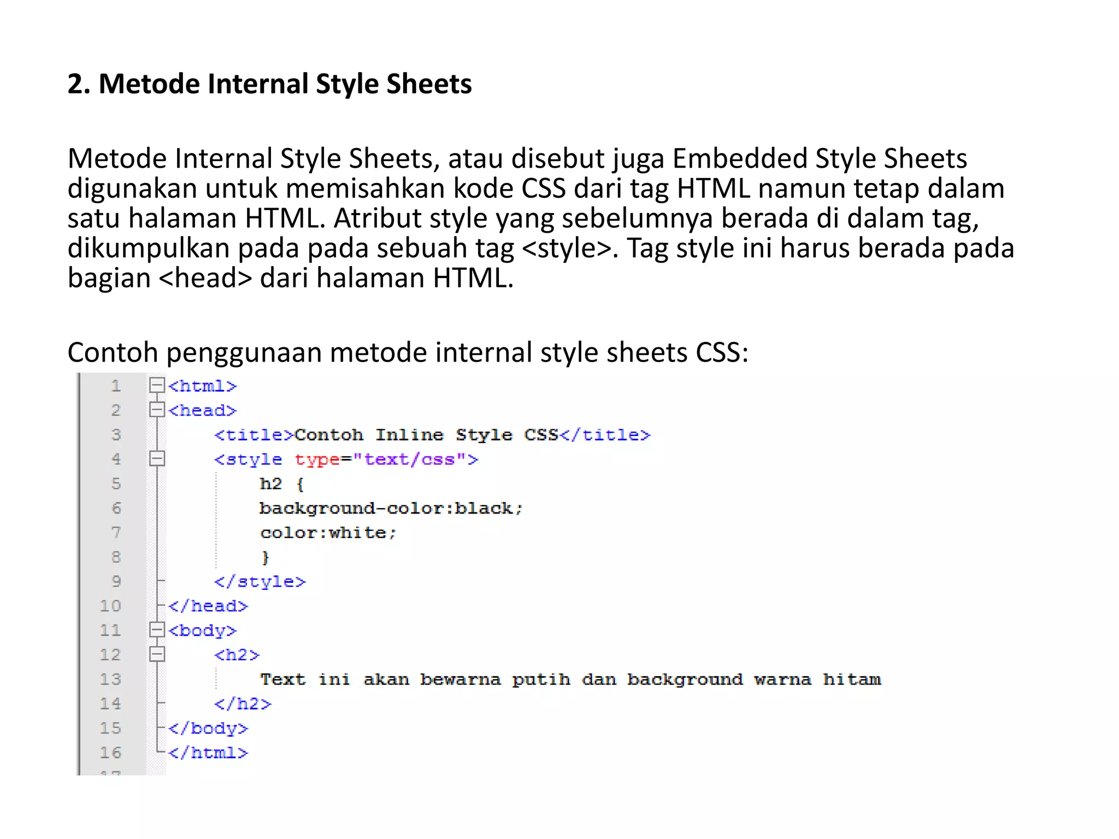Collapse the <html> fold marker on line 1
This screenshot has width=1119, height=839.
(x=157, y=385)
